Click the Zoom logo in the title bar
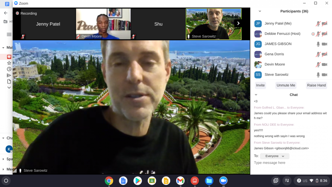 click(x=16, y=3)
